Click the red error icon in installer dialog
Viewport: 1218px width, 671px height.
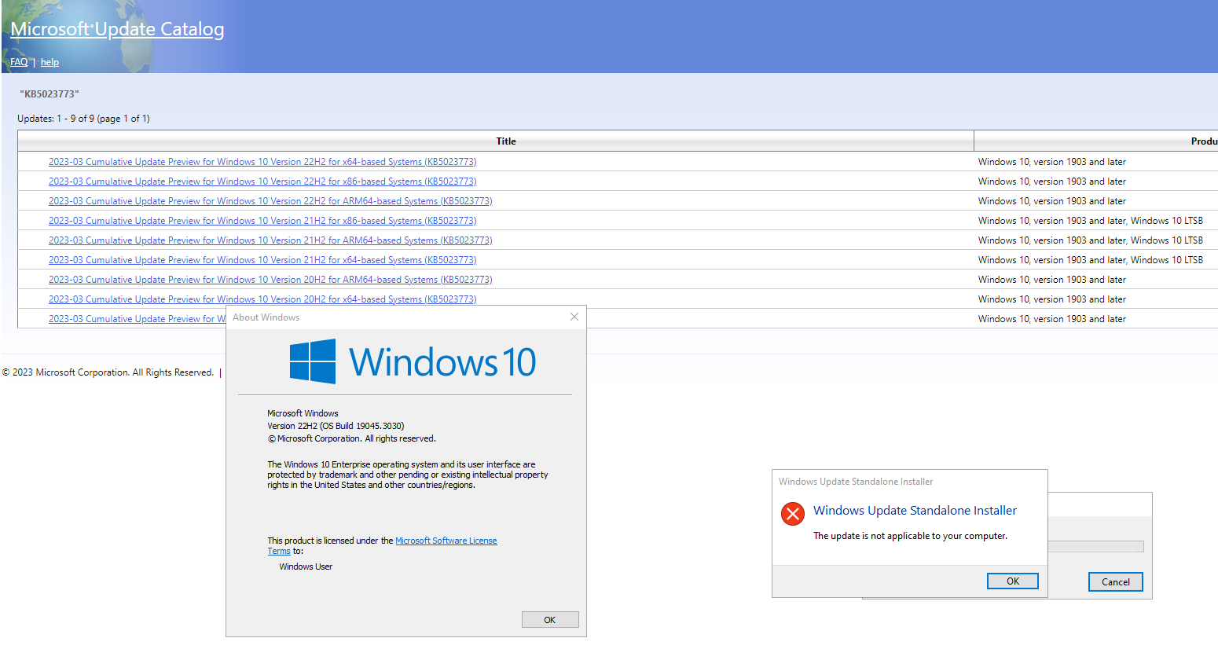pos(793,513)
